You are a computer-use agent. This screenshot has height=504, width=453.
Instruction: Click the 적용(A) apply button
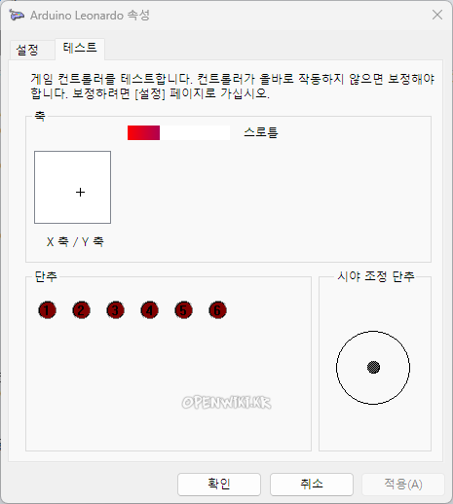[x=403, y=485]
